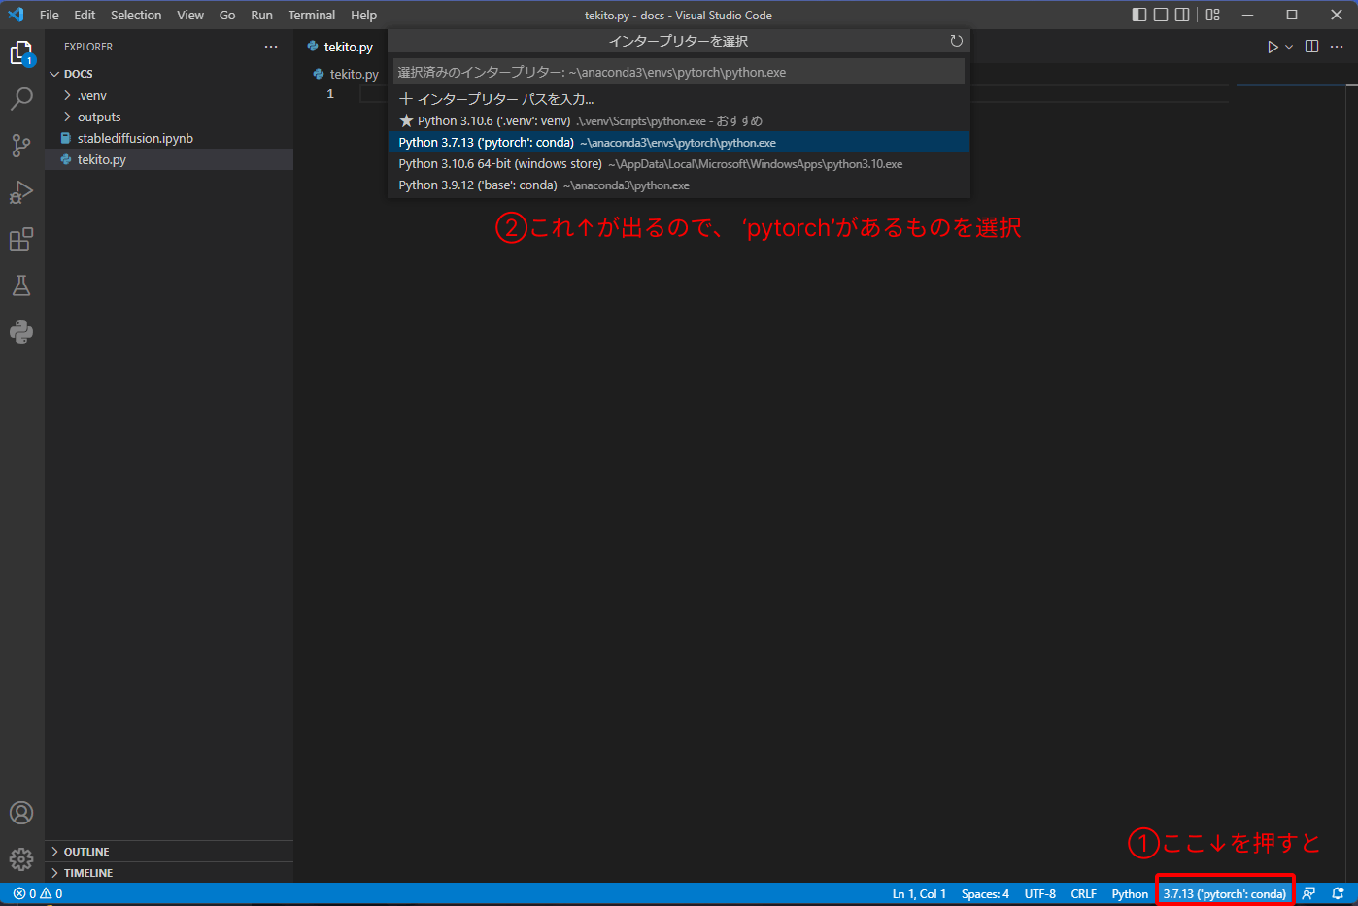Open the Terminal menu
Viewport: 1358px width, 906px height.
pyautogui.click(x=312, y=15)
